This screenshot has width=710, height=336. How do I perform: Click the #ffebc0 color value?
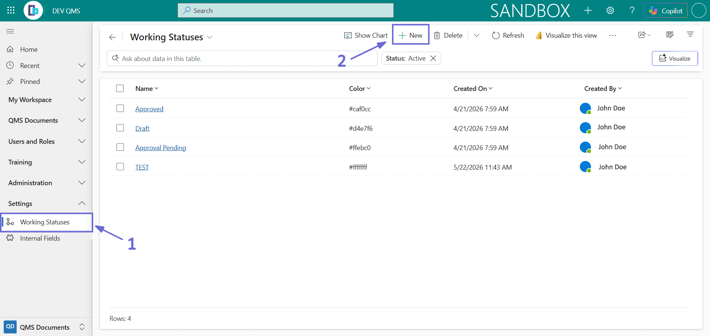pyautogui.click(x=360, y=148)
